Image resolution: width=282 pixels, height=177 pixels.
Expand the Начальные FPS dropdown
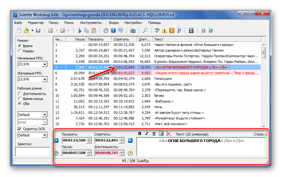[44, 64]
